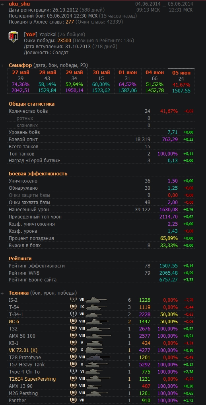Click the AMX 13 90 tank silhouette
This screenshot has width=206, height=405.
pyautogui.click(x=94, y=386)
